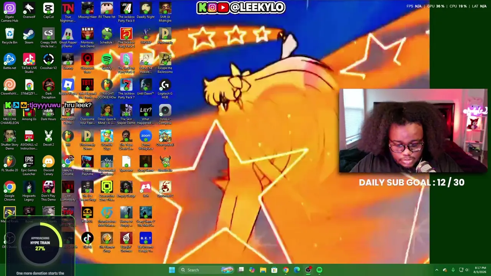This screenshot has width=491, height=276.
Task: Open the Windows Start menu
Action: tap(172, 270)
